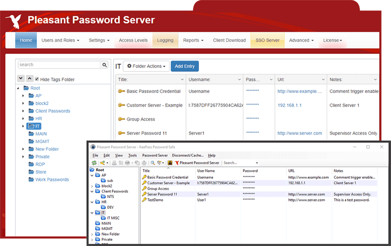Toggle the Hide Tags Folder checkbox
The height and width of the screenshot is (246, 391).
[x=37, y=79]
